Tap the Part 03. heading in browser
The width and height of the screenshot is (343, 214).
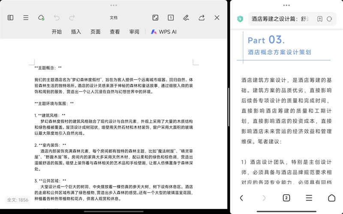click(x=266, y=40)
